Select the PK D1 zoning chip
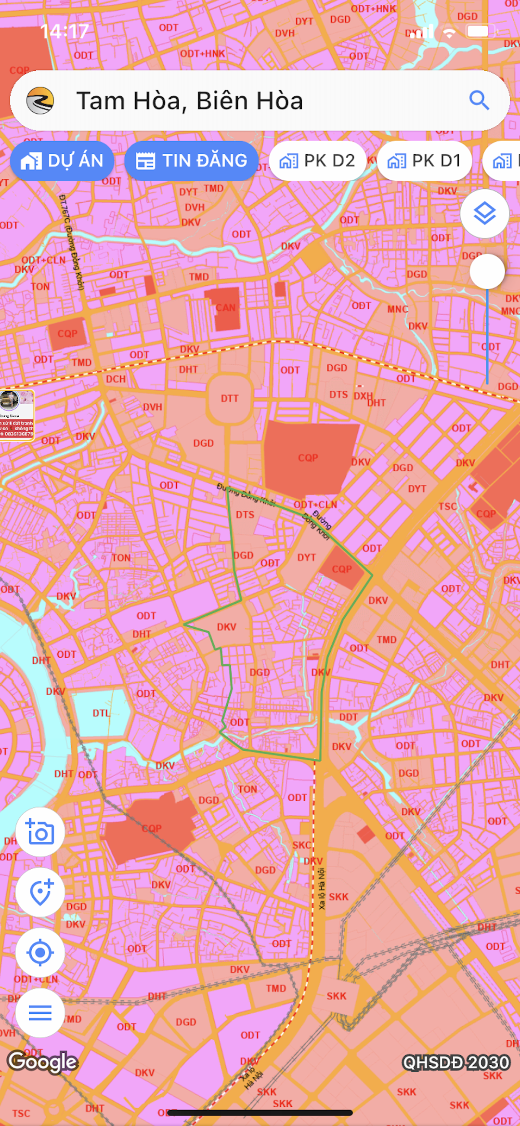Image resolution: width=520 pixels, height=1126 pixels. (425, 161)
